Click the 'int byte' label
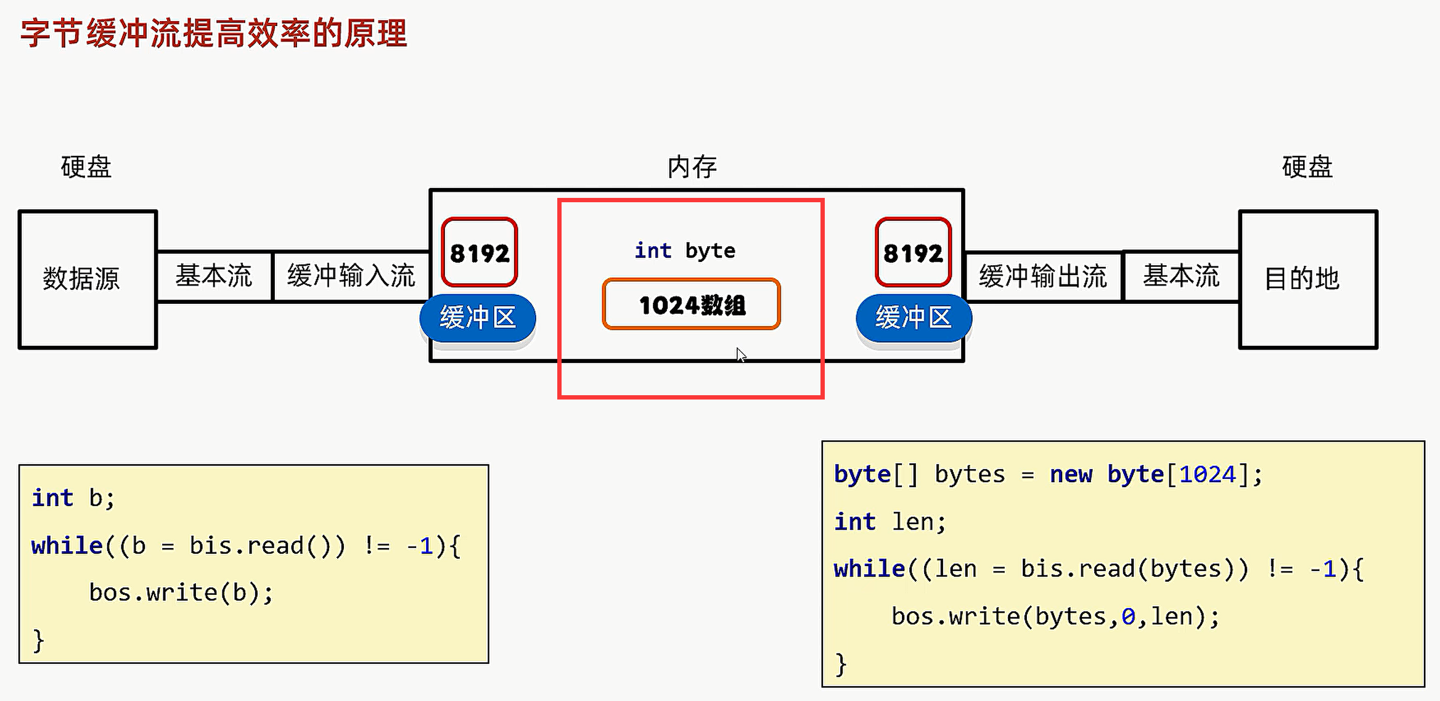 (x=685, y=250)
